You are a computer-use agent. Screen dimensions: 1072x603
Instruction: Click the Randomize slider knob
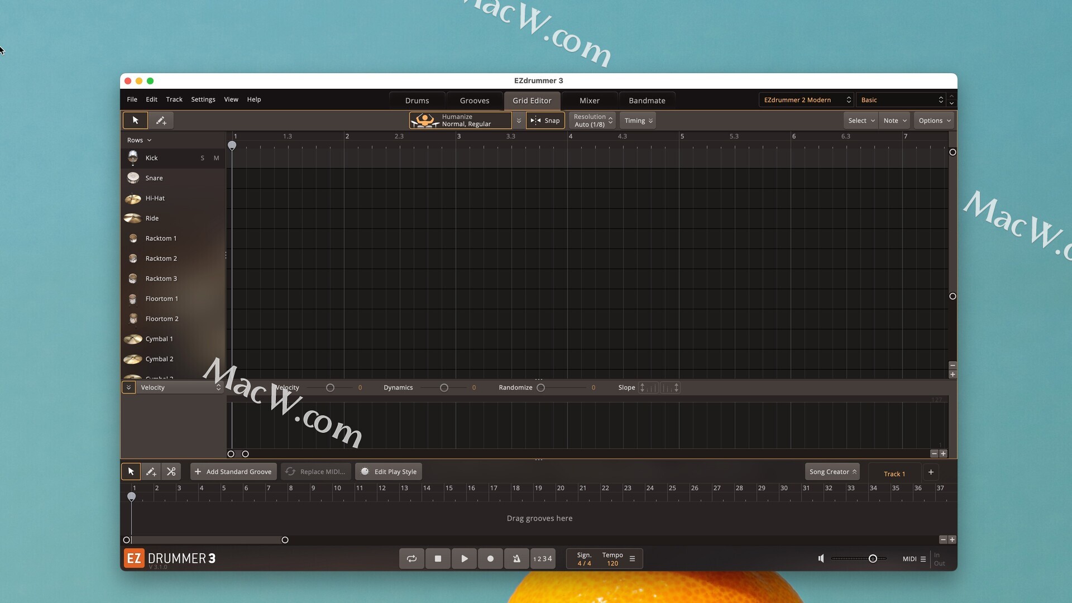click(540, 387)
